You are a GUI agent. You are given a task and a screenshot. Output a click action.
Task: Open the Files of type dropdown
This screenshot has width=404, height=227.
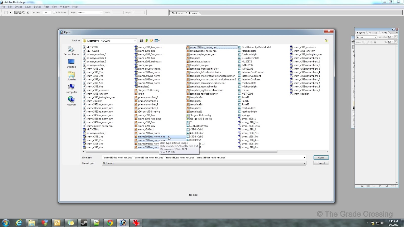pos(305,163)
